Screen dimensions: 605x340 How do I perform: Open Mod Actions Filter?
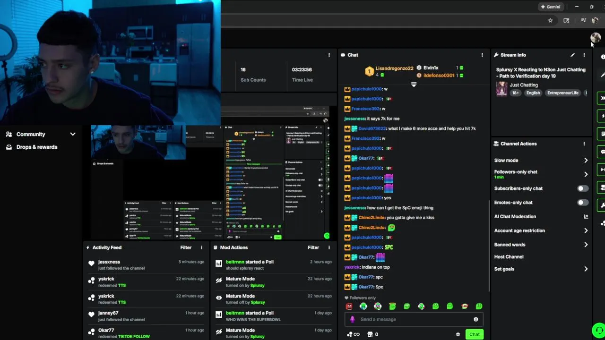pyautogui.click(x=313, y=247)
